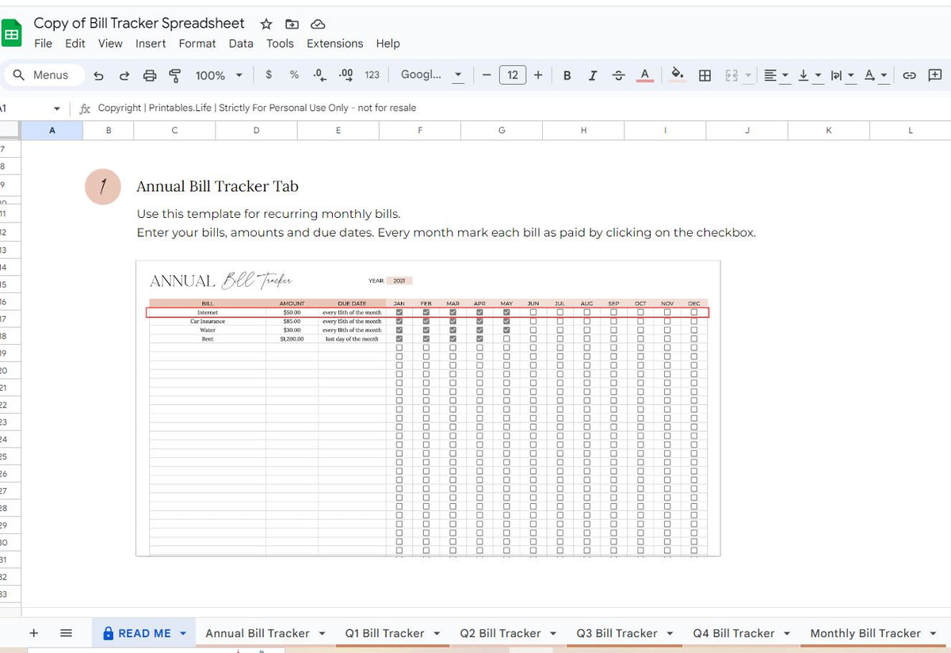The width and height of the screenshot is (951, 653).
Task: Click the merge cells icon
Action: pyautogui.click(x=731, y=75)
